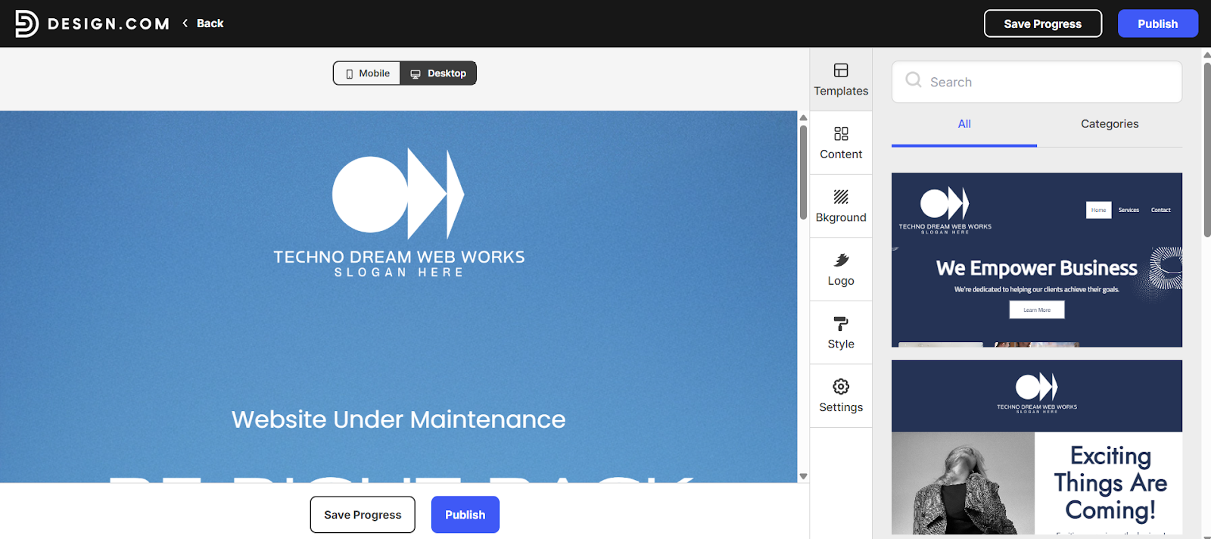Open the Templates panel icon
Screen dimensions: 1211x539
pos(841,70)
